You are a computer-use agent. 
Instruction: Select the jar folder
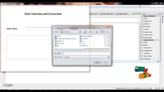(57, 46)
